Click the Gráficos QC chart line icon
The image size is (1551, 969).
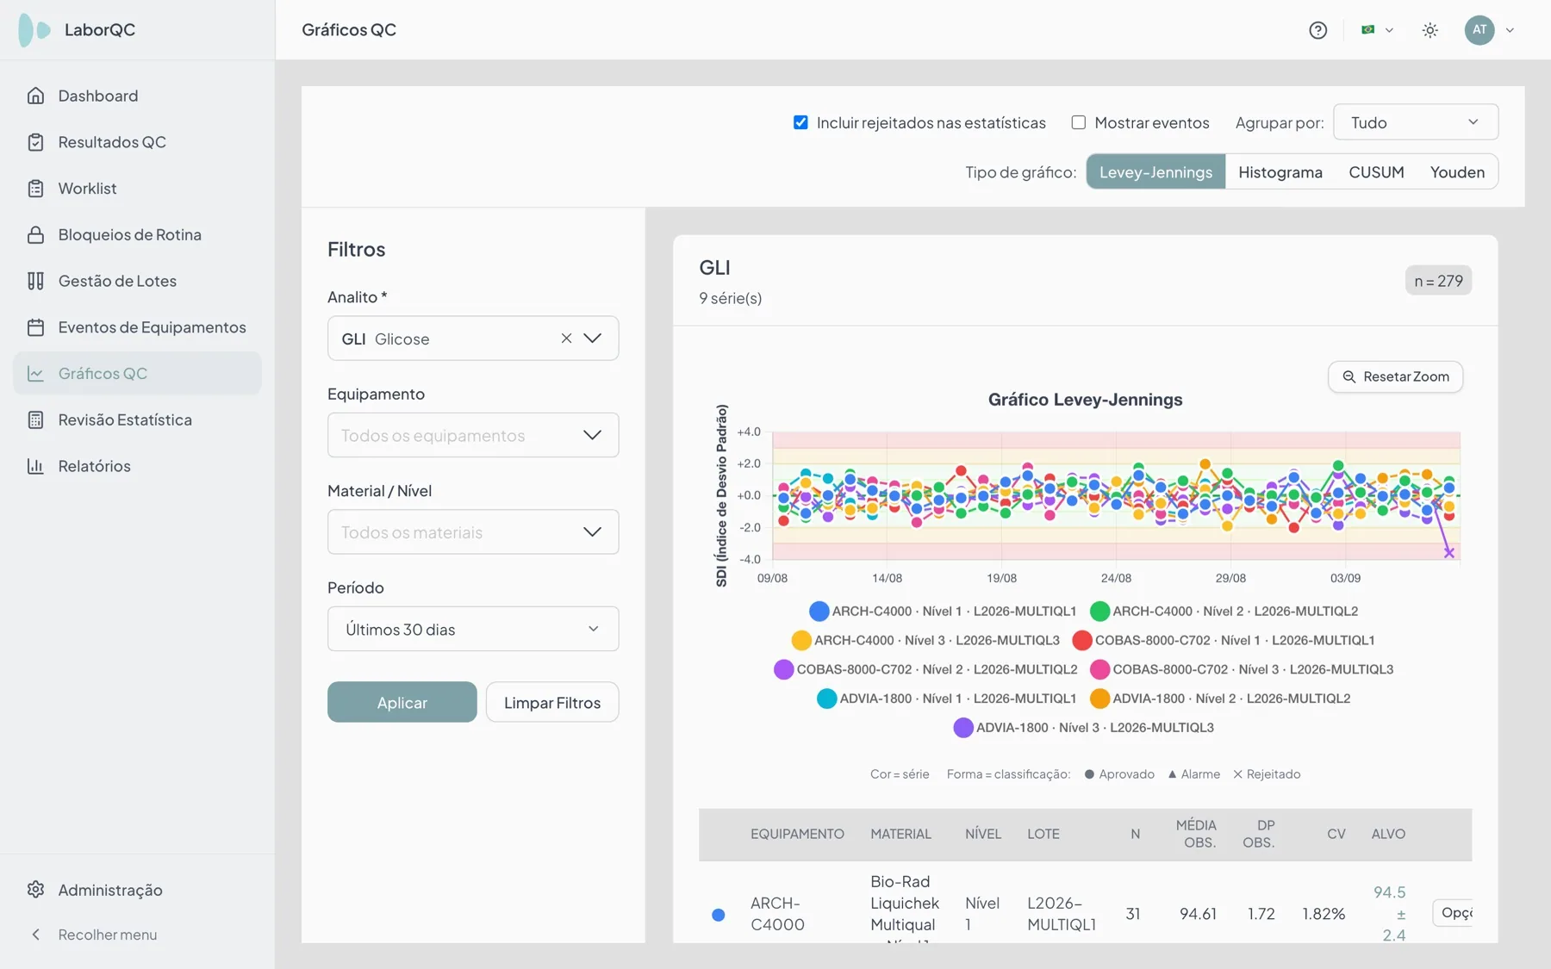click(x=35, y=374)
